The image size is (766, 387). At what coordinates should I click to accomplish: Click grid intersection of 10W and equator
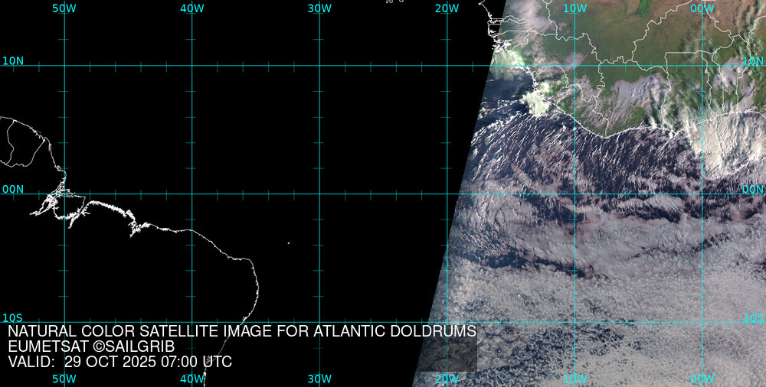point(574,193)
